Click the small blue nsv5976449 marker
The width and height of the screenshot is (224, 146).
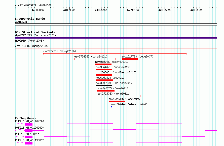111,107
